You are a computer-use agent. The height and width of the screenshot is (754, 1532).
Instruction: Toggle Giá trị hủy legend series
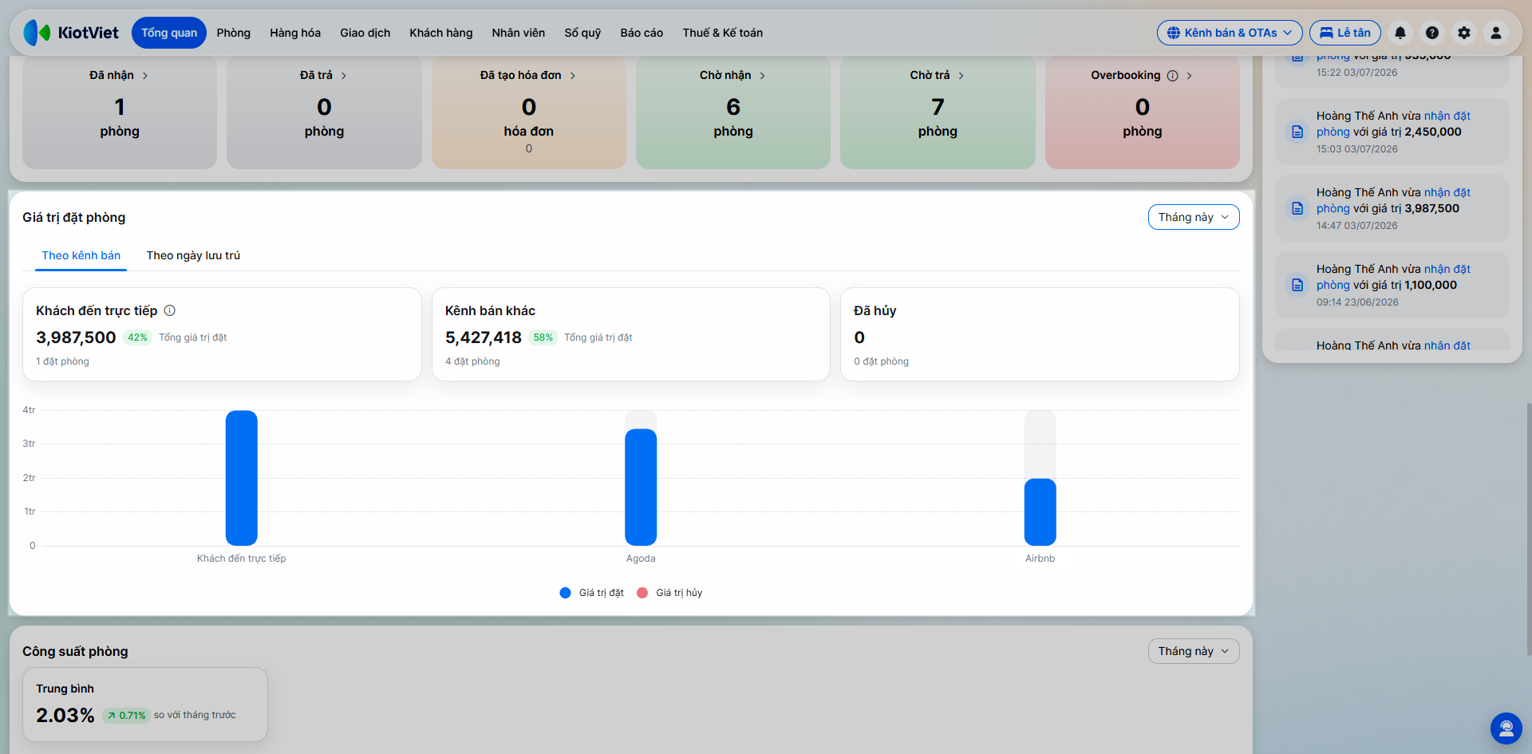click(669, 593)
